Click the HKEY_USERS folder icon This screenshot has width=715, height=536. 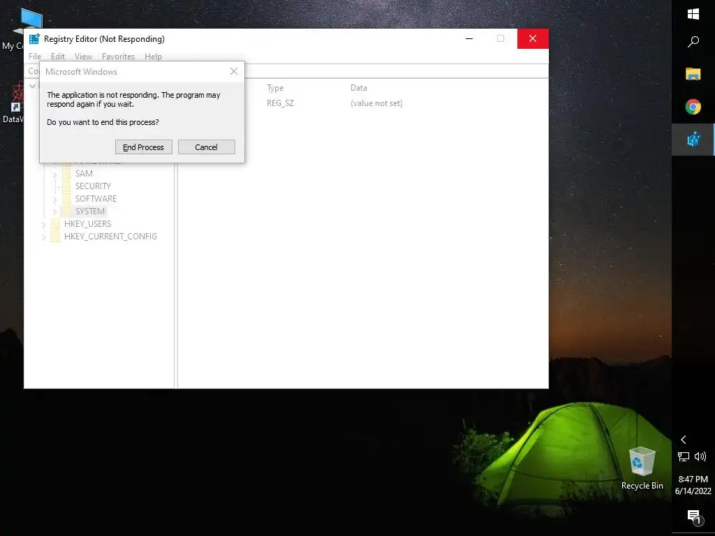(x=56, y=224)
